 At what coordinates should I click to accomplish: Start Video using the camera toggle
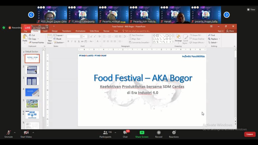coord(26,133)
